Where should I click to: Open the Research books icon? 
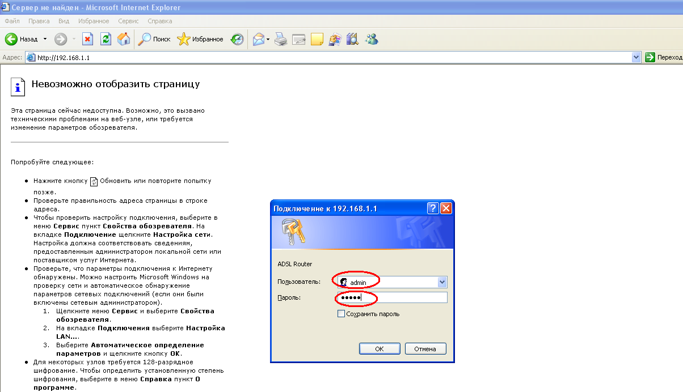(x=353, y=39)
